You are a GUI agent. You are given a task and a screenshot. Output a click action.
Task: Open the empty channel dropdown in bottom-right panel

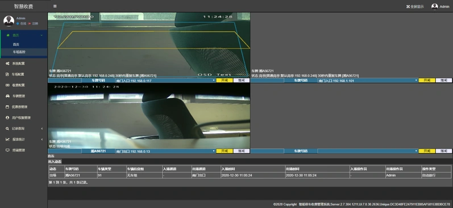[x=368, y=151]
